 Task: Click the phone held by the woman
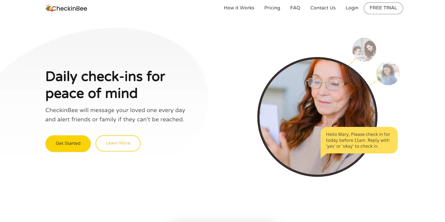click(269, 124)
